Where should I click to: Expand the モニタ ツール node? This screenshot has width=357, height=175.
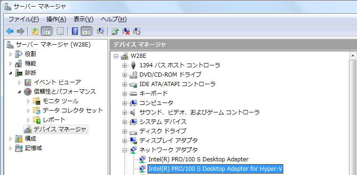click(x=28, y=101)
